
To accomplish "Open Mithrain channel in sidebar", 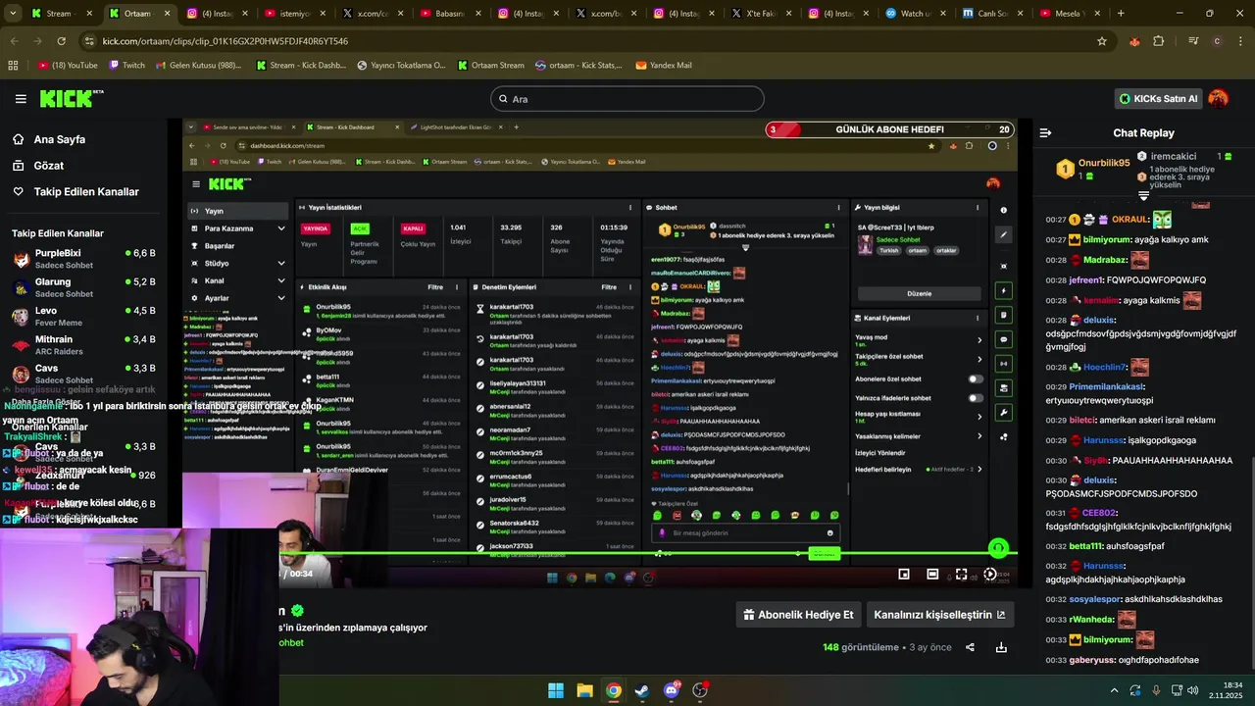I will point(84,345).
